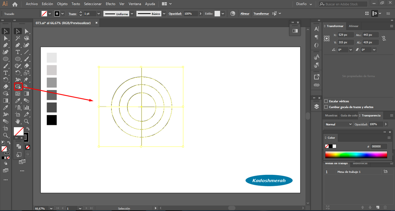Open the Diseño workspace switcher

(x=304, y=4)
